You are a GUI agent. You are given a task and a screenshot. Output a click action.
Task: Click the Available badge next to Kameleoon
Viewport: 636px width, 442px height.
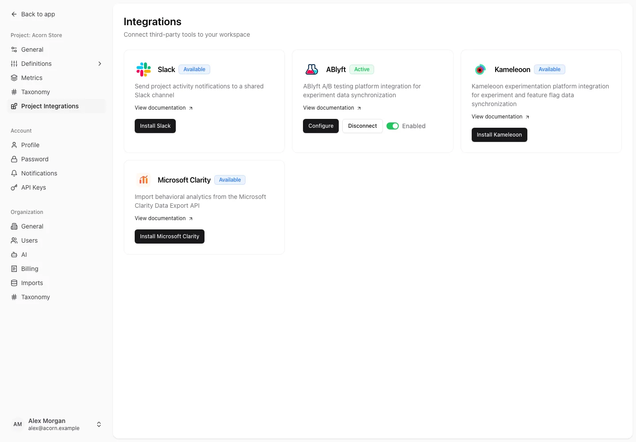pyautogui.click(x=549, y=69)
